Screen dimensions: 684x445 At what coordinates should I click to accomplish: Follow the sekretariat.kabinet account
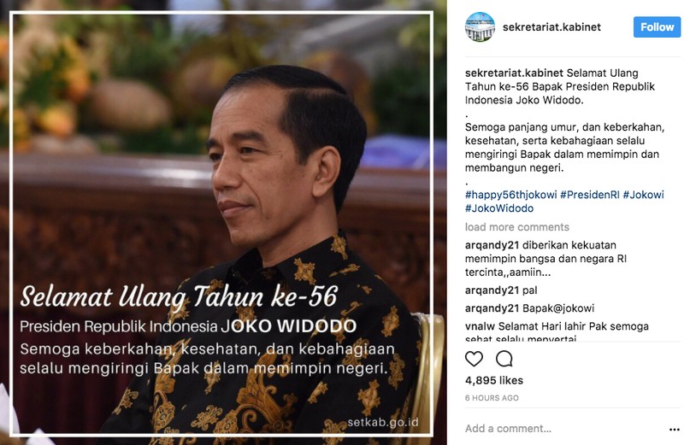[657, 27]
